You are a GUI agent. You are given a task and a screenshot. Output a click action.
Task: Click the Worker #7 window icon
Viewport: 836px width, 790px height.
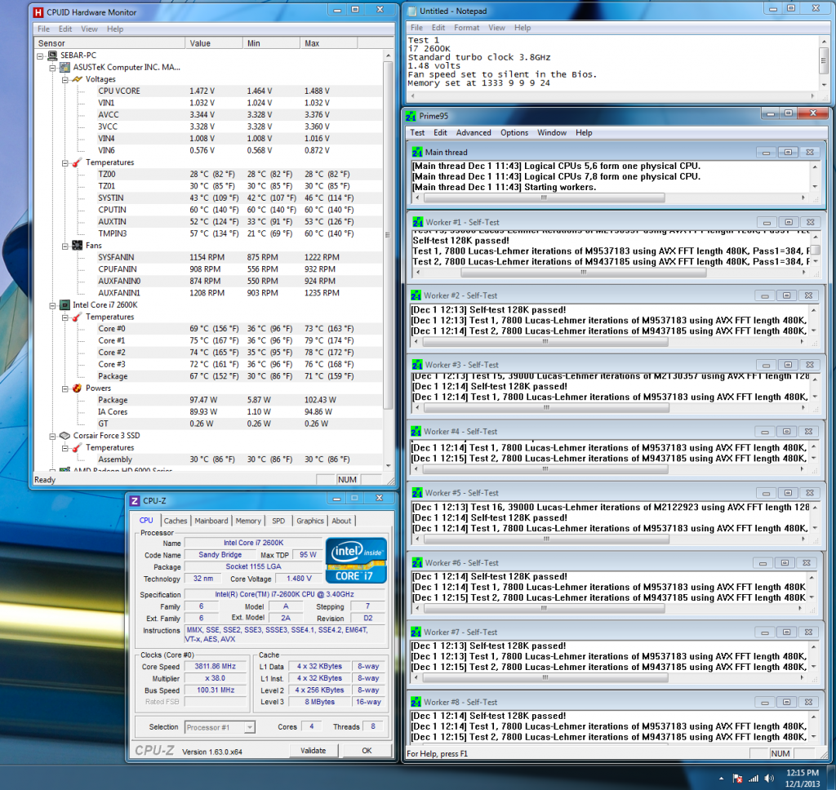point(416,632)
